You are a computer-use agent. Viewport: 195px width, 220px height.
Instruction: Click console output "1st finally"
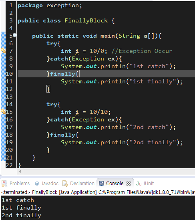tap(22, 208)
